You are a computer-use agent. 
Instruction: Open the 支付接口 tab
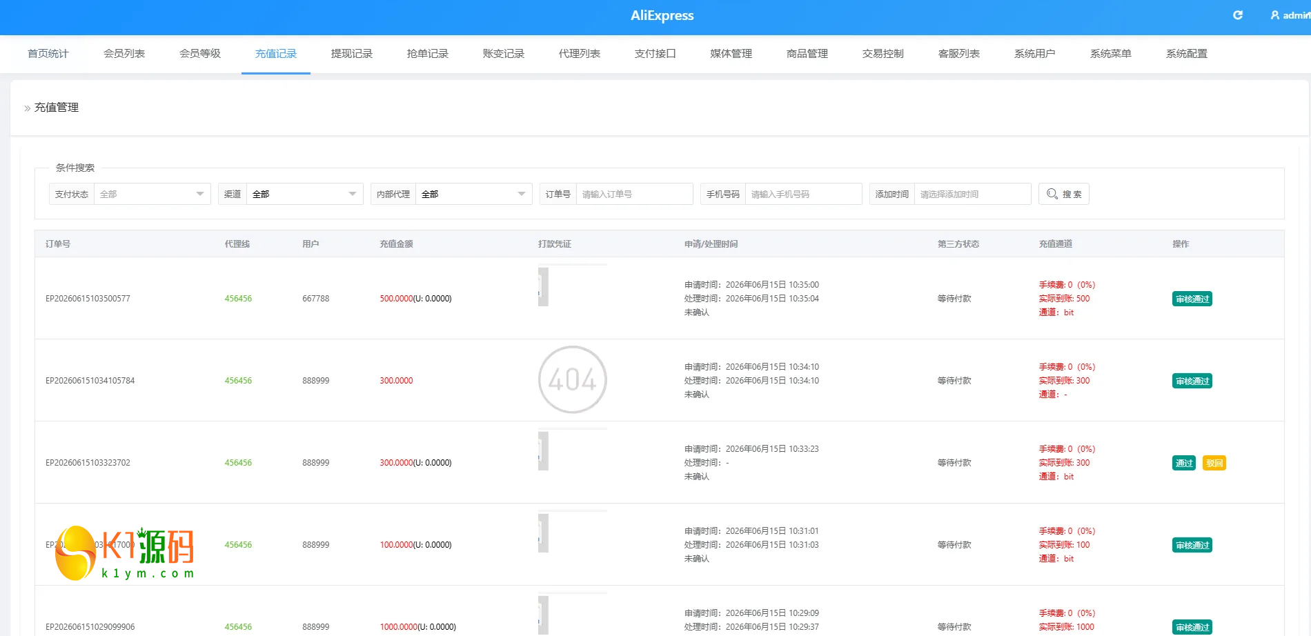point(655,54)
